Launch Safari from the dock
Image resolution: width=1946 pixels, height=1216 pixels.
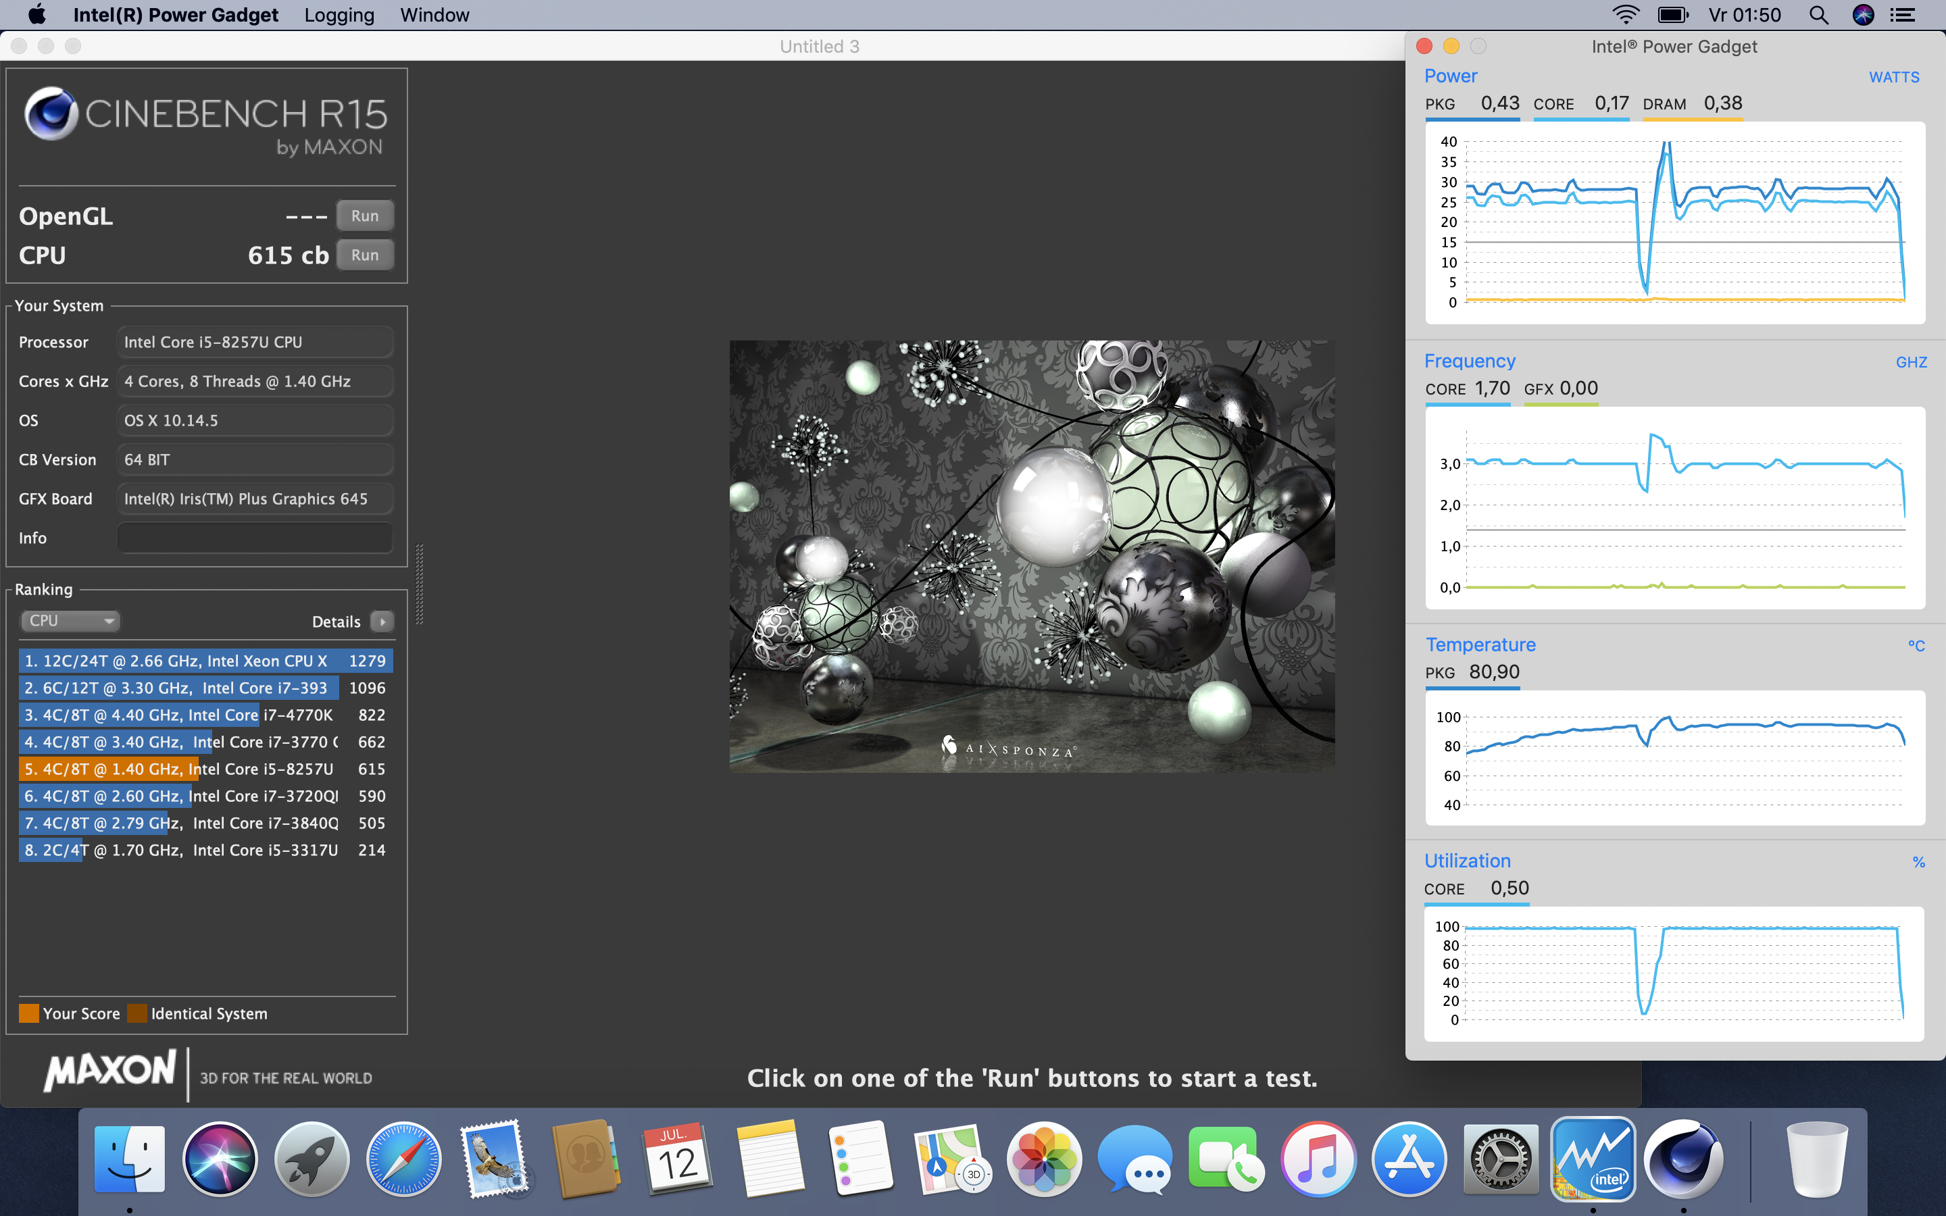pyautogui.click(x=403, y=1159)
